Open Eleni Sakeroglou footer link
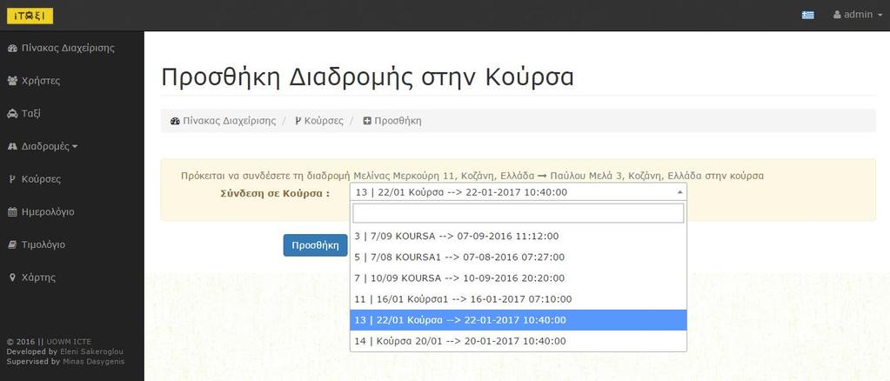890x381 pixels. tap(91, 351)
